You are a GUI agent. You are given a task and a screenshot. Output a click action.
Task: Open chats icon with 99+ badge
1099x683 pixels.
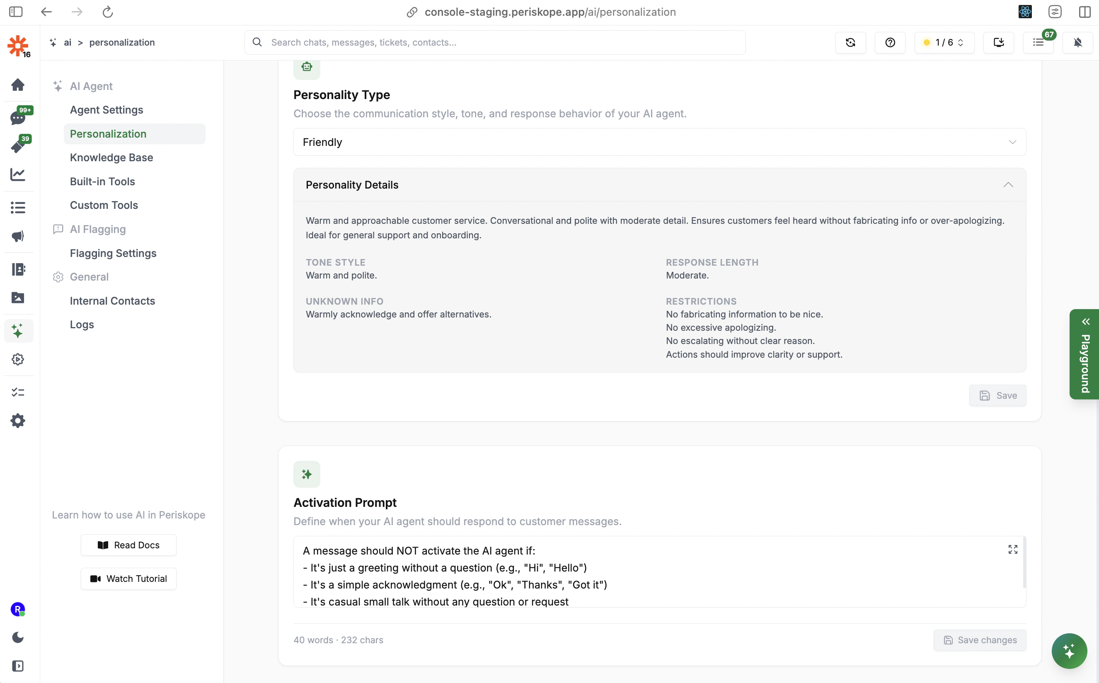pos(18,118)
